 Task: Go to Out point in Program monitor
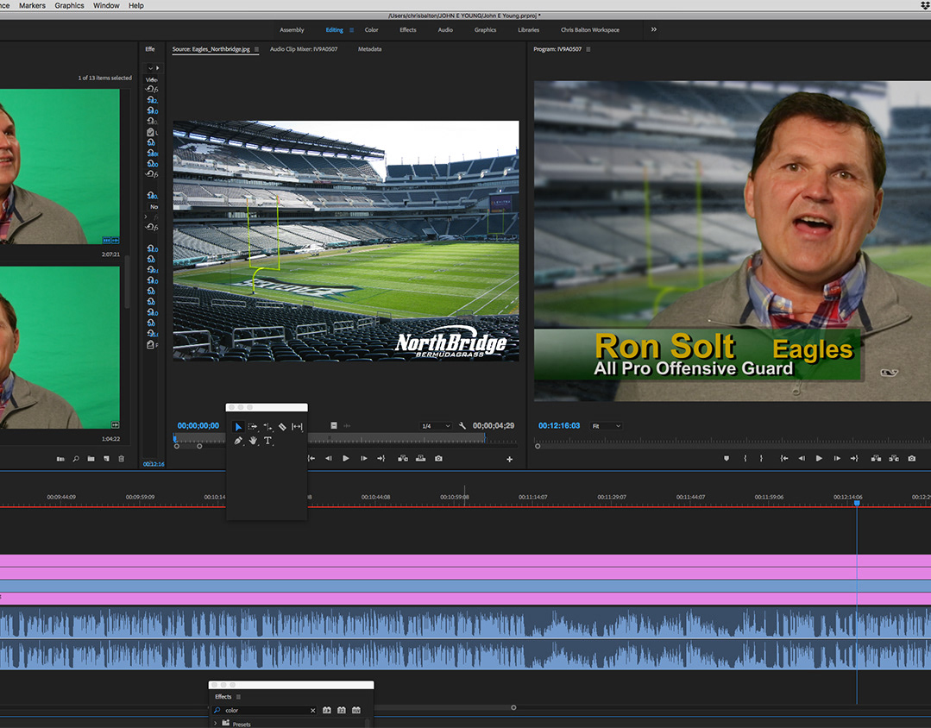tap(854, 458)
